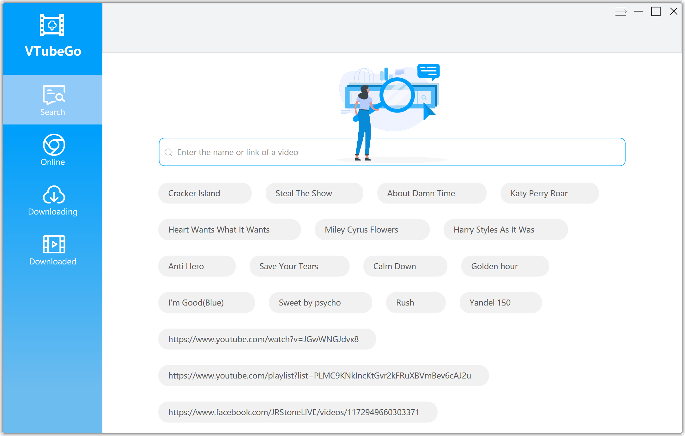Choose the Katy Perry Roar suggestion
Screen dimensions: 685x436
click(550, 193)
